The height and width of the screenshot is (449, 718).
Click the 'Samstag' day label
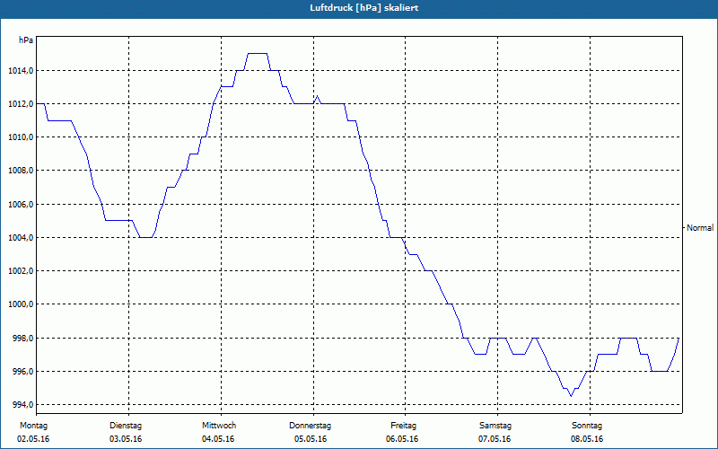(x=495, y=426)
